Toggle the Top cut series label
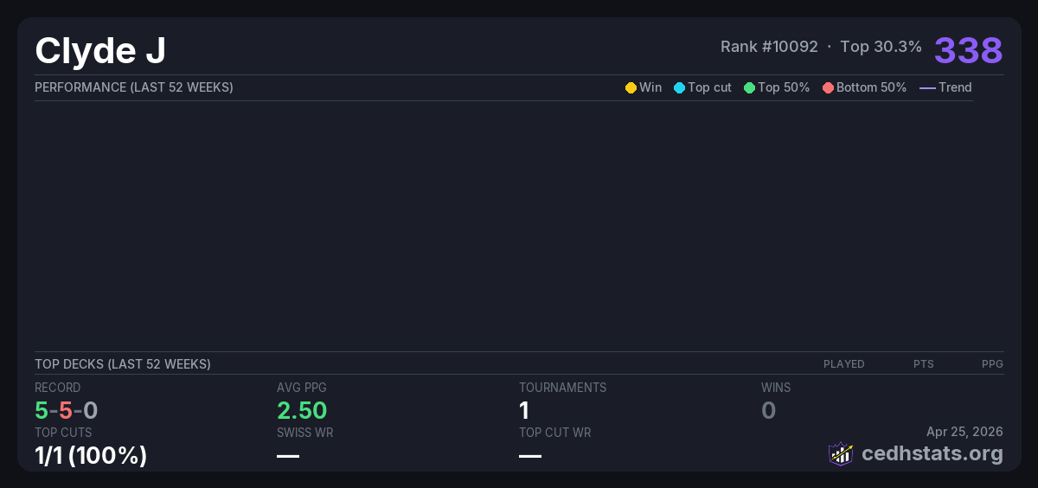The height and width of the screenshot is (488, 1038). point(709,87)
